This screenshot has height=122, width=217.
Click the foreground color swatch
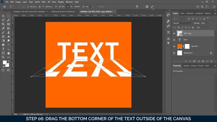pyautogui.click(x=4, y=62)
